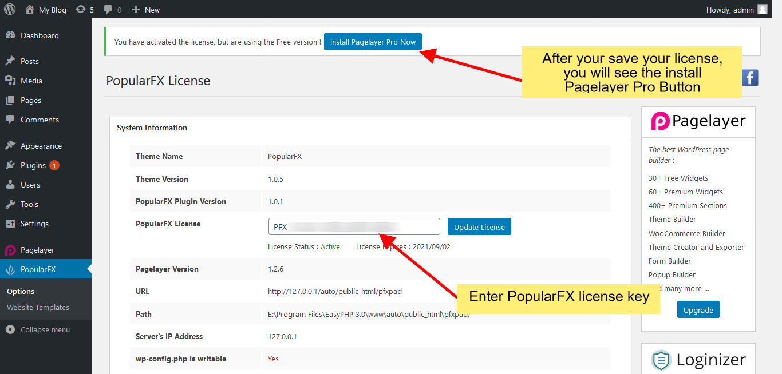Click the Pagelayer Version value 1.2.6
This screenshot has width=782, height=374.
click(275, 269)
